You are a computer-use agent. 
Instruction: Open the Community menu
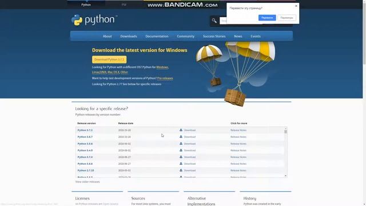pos(185,36)
